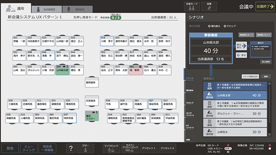This screenshot has height=155, width=276.
Task: Click the agenda list scroll up arrow
Action: [269, 84]
